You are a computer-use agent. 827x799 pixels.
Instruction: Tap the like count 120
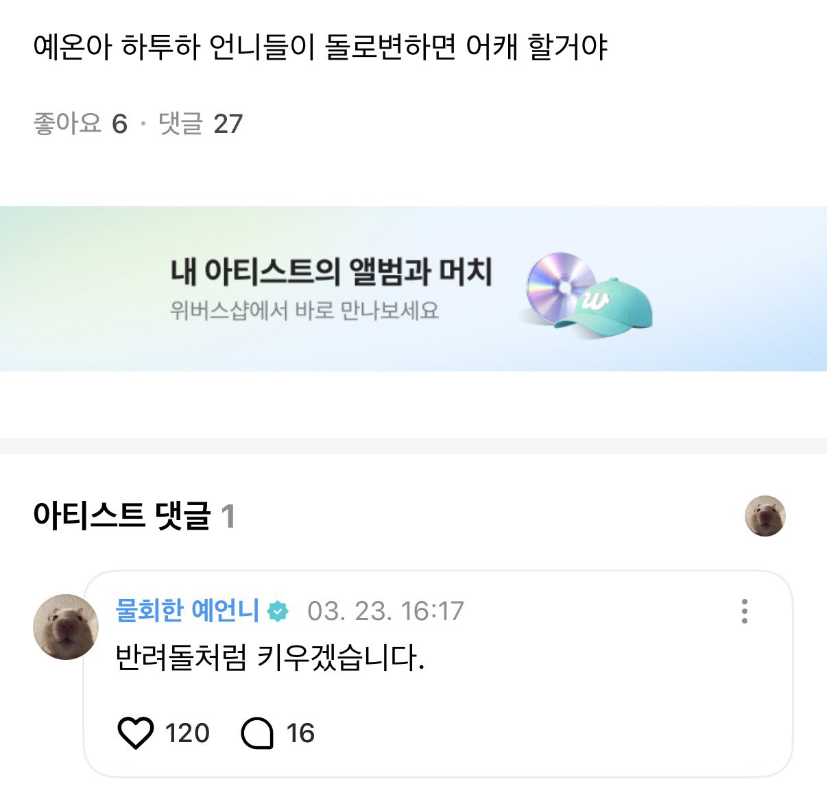pos(187,733)
